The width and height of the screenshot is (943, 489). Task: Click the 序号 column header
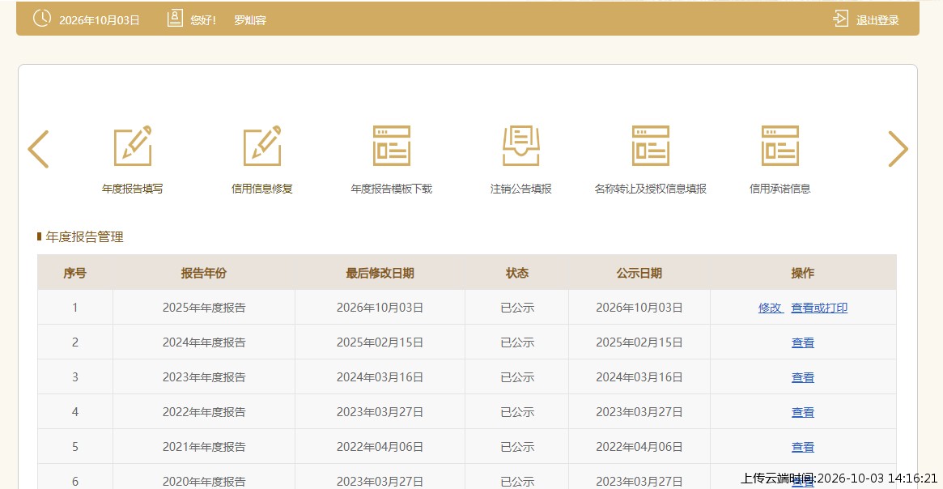click(75, 273)
